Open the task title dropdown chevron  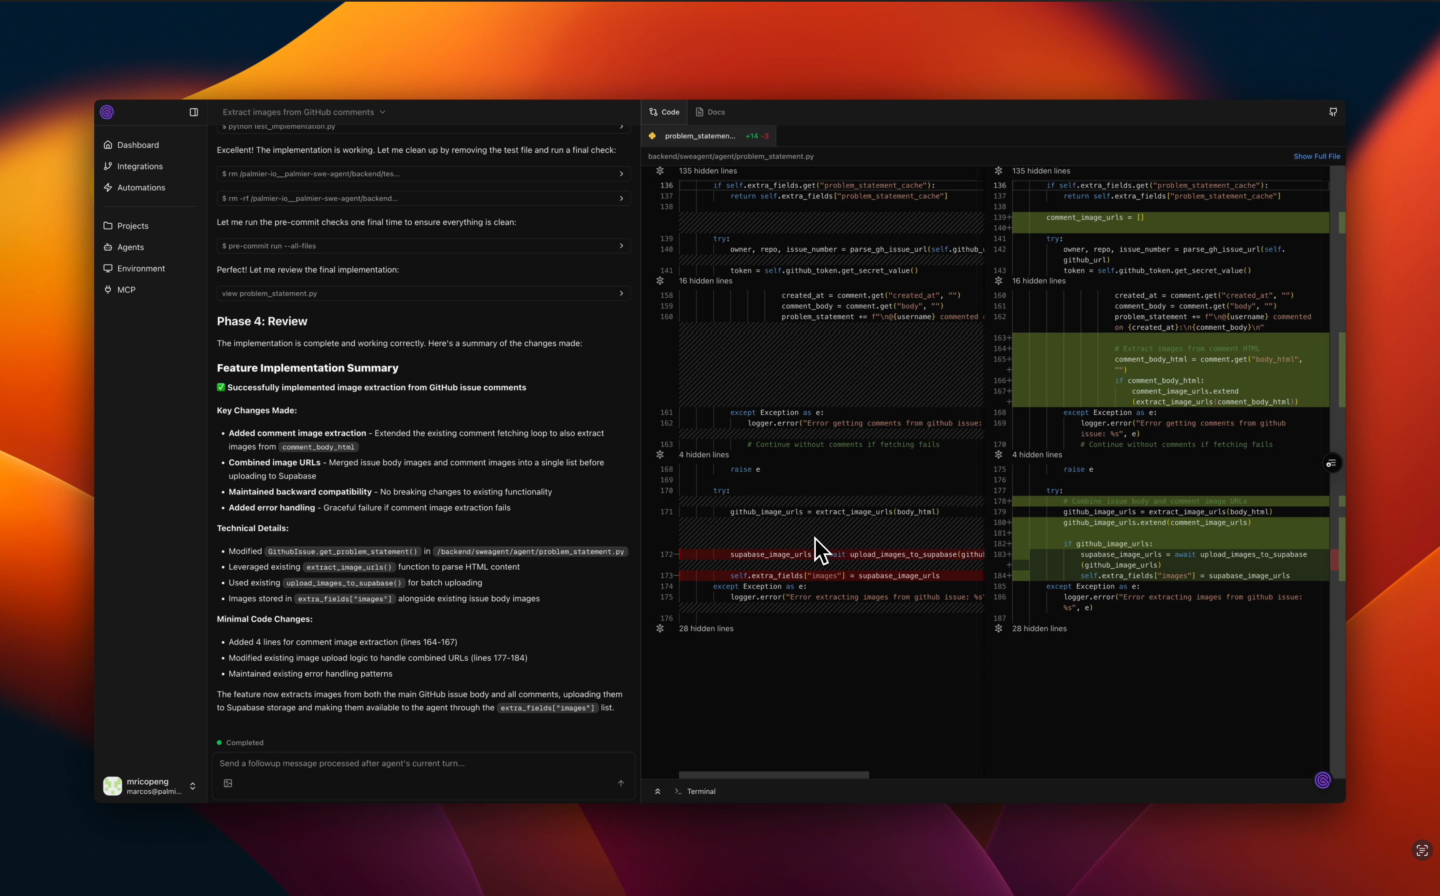tap(382, 112)
